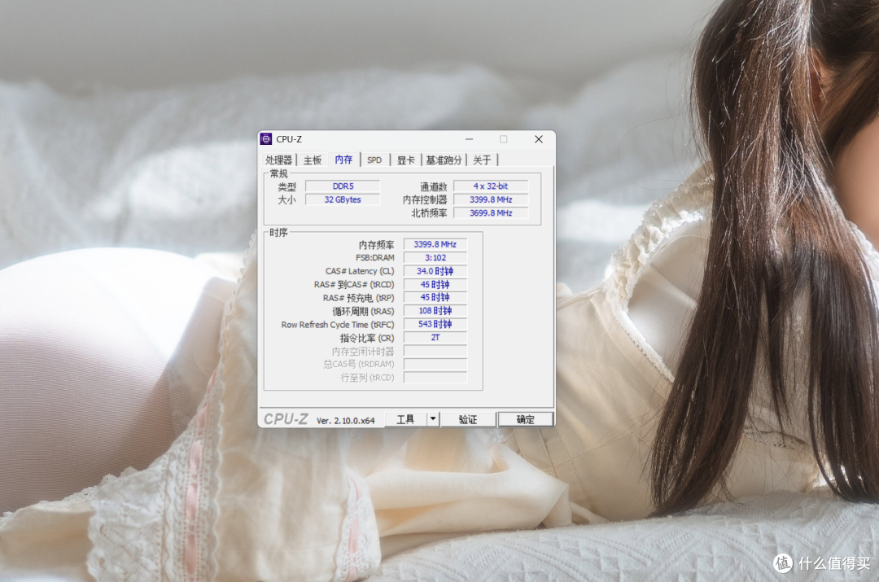The width and height of the screenshot is (879, 582).
Task: Click the tRCD 45 时钟 value
Action: coord(435,285)
